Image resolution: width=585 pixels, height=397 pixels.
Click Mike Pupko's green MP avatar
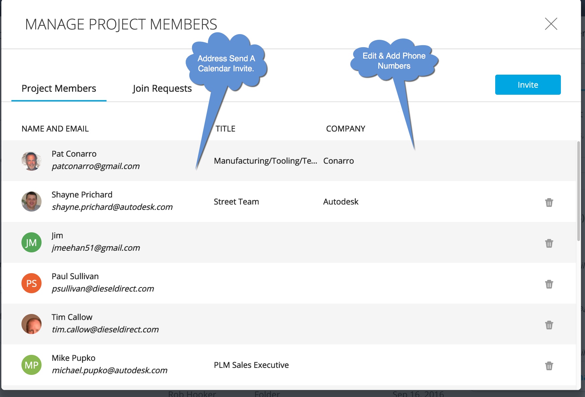[31, 365]
